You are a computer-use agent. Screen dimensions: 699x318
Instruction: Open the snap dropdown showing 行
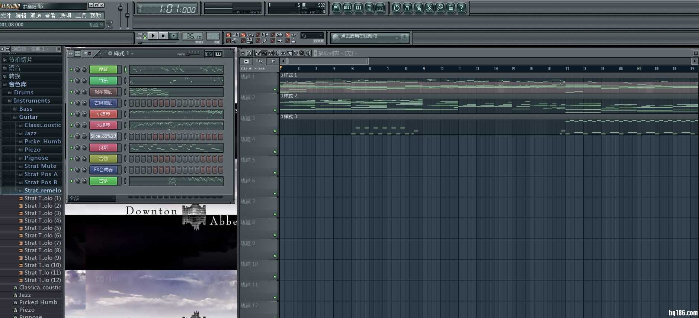click(x=312, y=36)
